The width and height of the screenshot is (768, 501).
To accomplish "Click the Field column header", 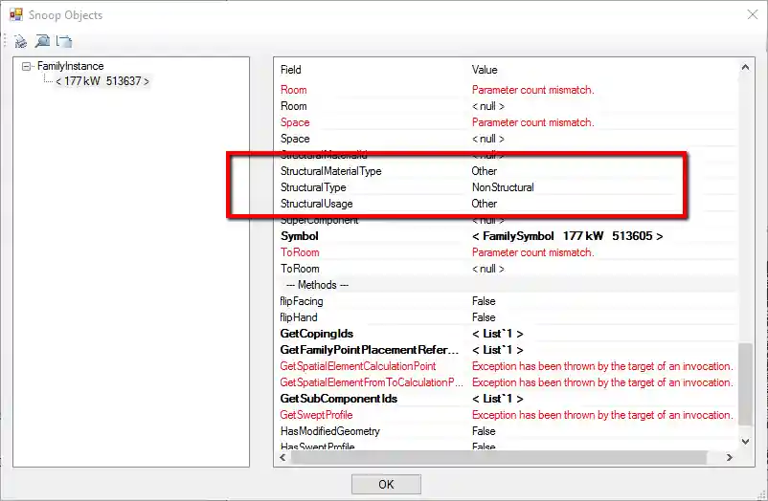I will click(x=291, y=70).
